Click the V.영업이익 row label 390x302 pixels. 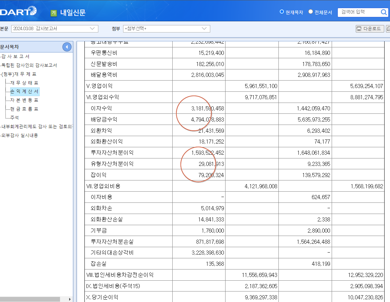click(x=99, y=86)
